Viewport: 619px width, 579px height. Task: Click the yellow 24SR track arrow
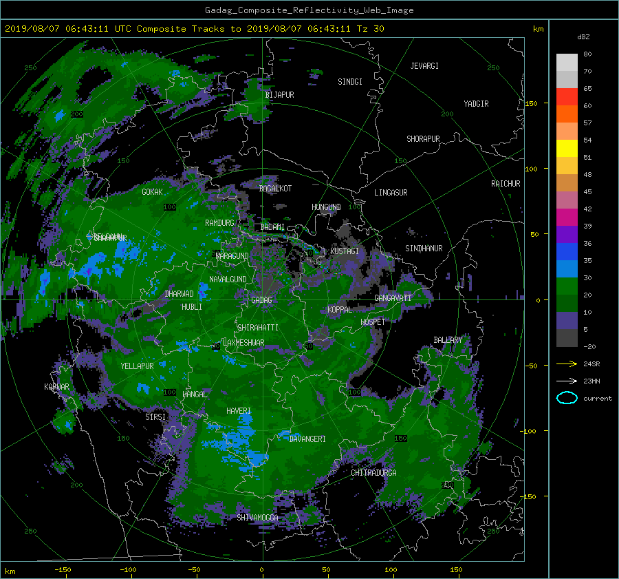pyautogui.click(x=567, y=364)
